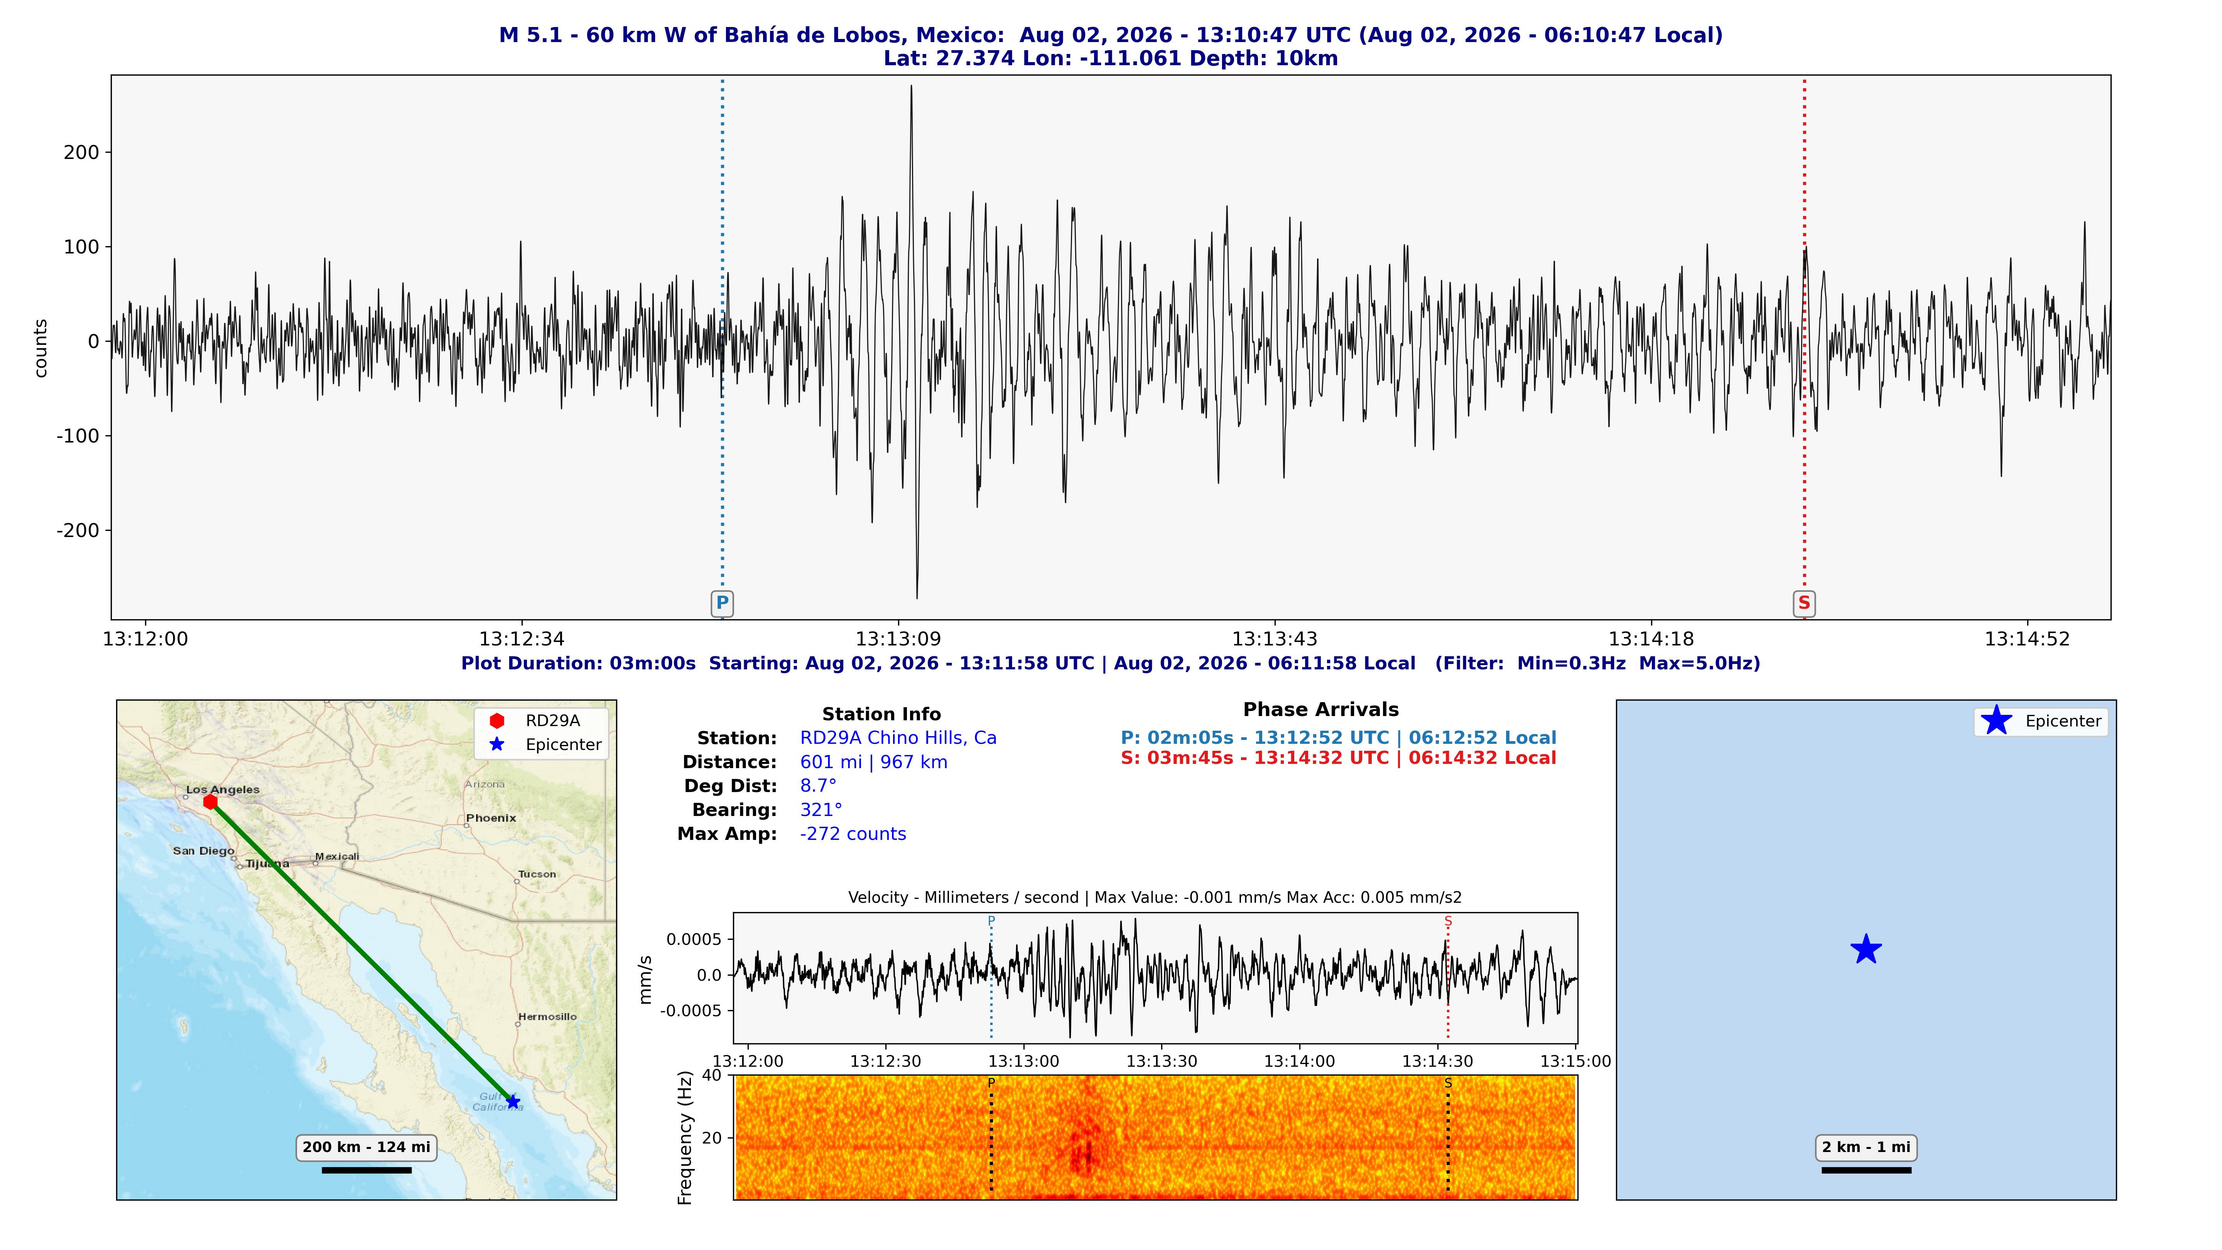Select the boxed P marker below the main seismogram
Screen dimensions: 2222x1250
(x=722, y=603)
